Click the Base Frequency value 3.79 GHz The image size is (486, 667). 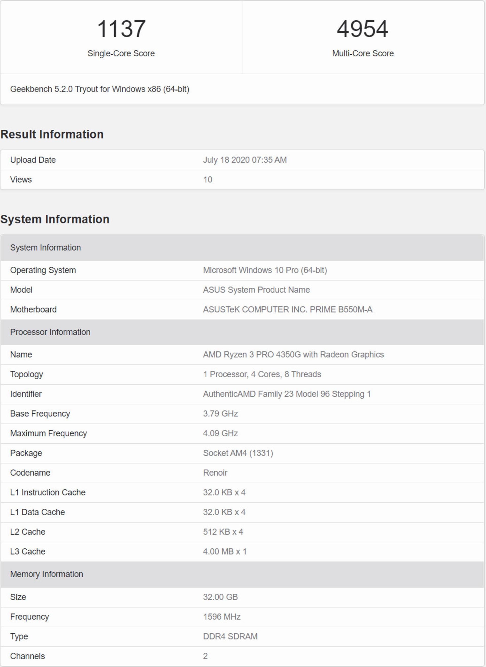click(x=220, y=414)
